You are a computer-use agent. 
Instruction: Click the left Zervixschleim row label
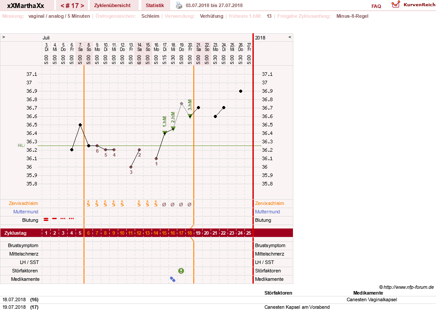[x=24, y=203]
